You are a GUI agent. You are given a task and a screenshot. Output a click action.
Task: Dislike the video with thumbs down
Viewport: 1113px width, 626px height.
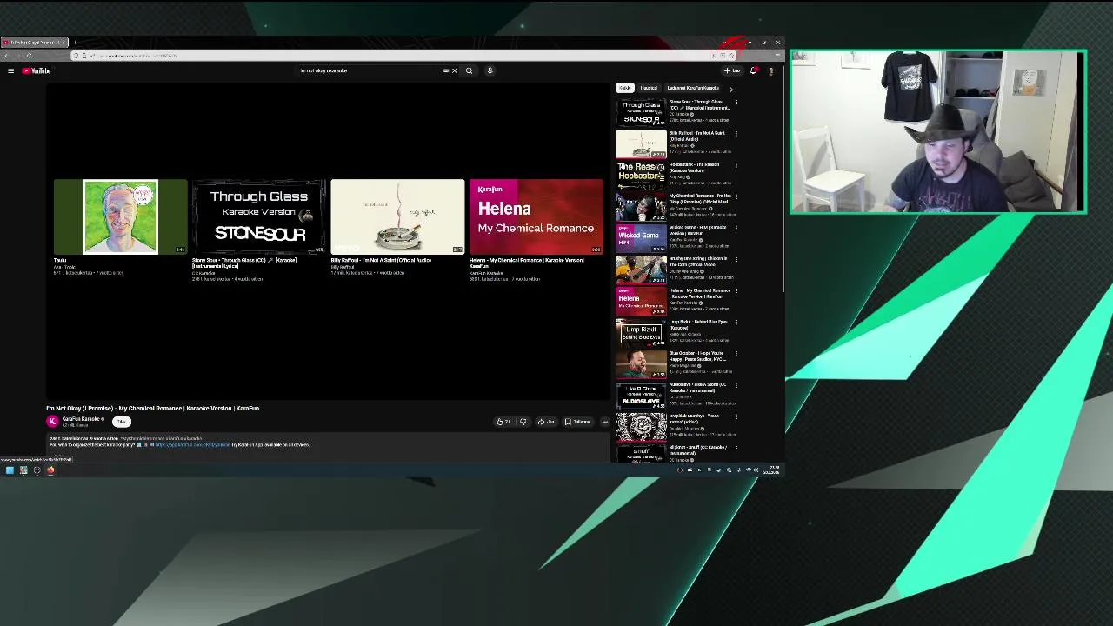tap(523, 422)
